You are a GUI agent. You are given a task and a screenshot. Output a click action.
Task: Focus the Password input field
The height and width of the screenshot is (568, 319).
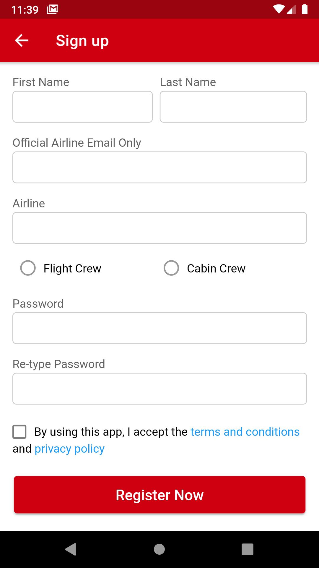coord(159,328)
